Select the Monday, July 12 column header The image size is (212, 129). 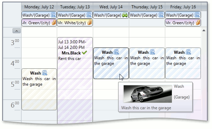[39, 7]
